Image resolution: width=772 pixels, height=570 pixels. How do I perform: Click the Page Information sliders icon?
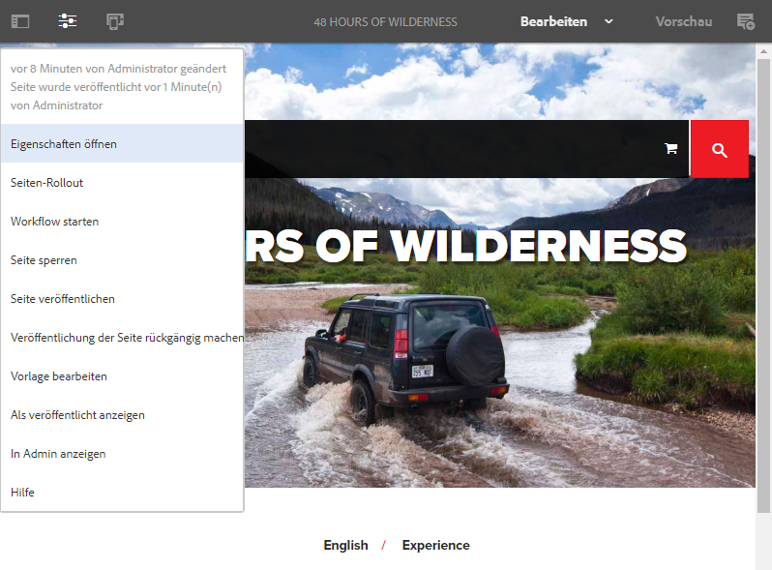click(x=68, y=21)
